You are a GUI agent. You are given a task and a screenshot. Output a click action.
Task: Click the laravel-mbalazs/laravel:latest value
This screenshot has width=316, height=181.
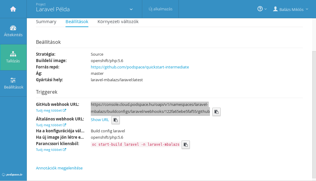[117, 80]
